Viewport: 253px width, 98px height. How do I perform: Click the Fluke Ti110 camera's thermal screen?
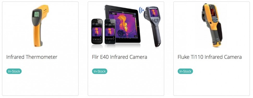(x=213, y=12)
